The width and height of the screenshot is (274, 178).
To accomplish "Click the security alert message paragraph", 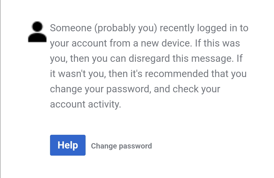I will click(149, 66).
